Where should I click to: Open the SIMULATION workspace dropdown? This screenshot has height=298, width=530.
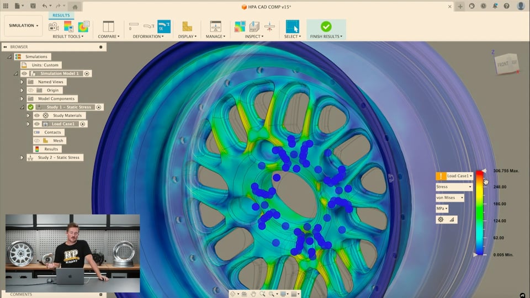pos(24,26)
